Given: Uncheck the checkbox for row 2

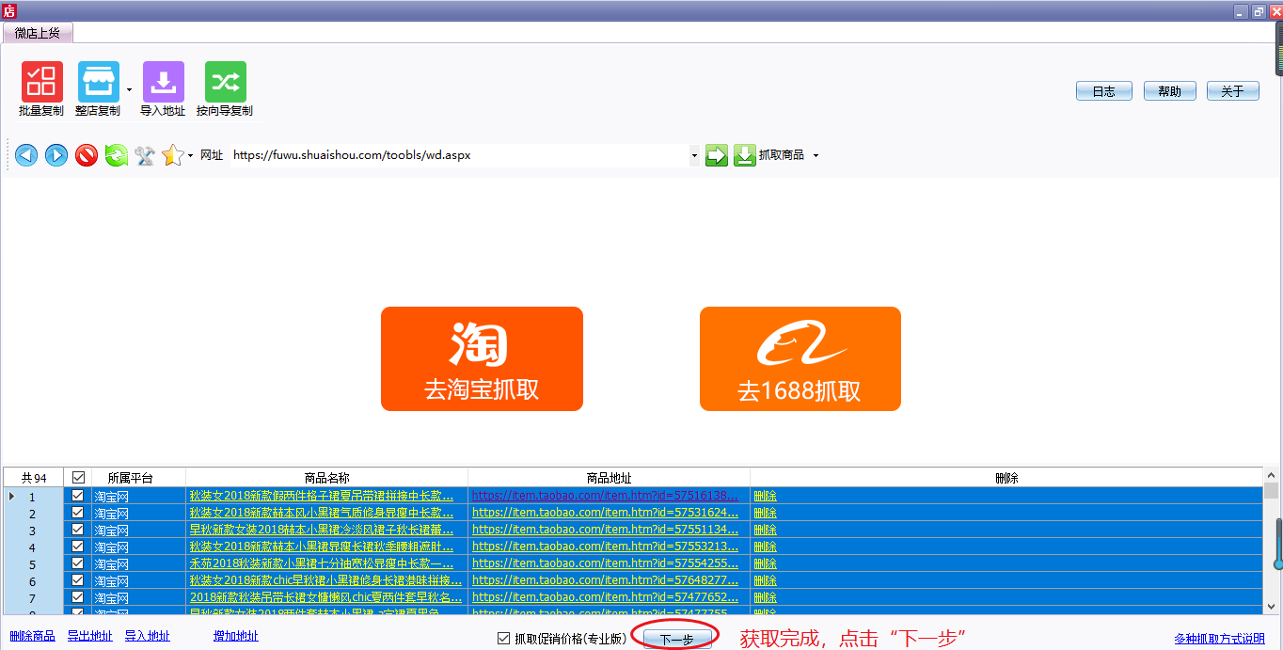Looking at the screenshot, I should (78, 513).
